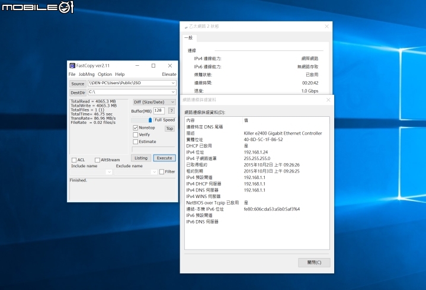Image resolution: width=426 pixels, height=290 pixels.
Task: Uncheck the Nonstop checkbox
Action: pos(136,128)
